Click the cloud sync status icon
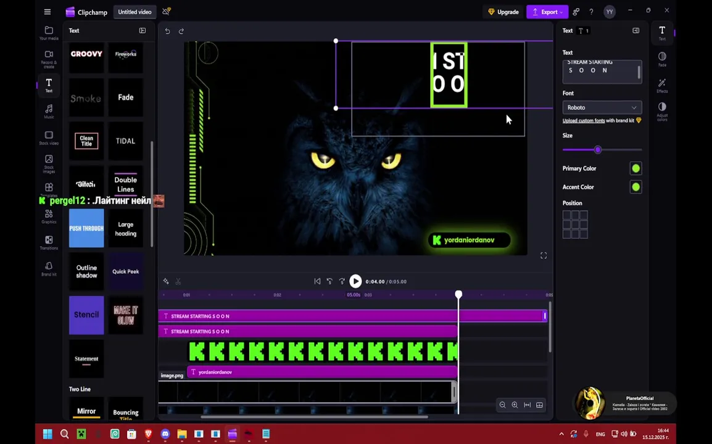 coord(166,11)
